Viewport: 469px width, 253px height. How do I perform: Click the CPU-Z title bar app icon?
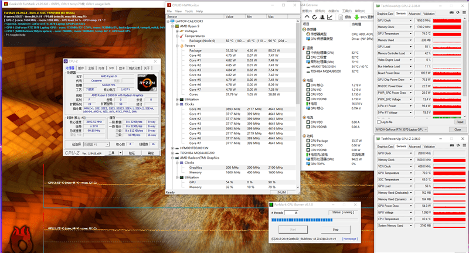tap(66, 61)
